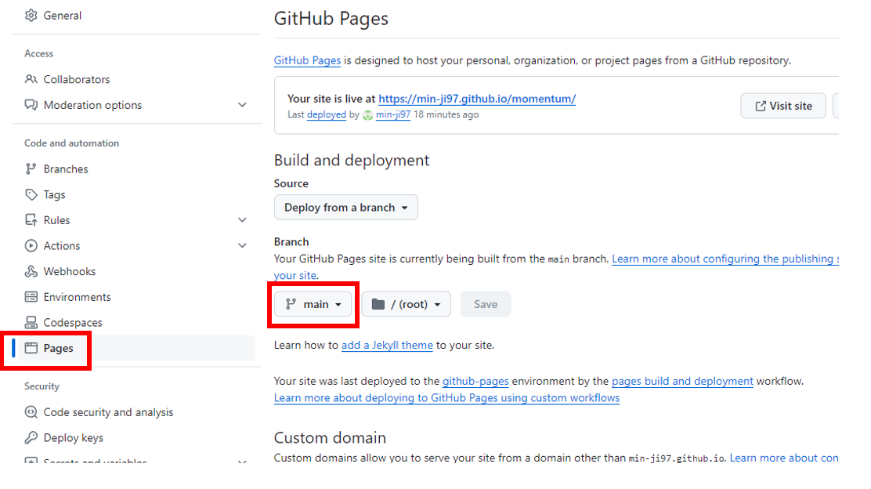Click Learn more link under Custom domain

pyautogui.click(x=784, y=458)
